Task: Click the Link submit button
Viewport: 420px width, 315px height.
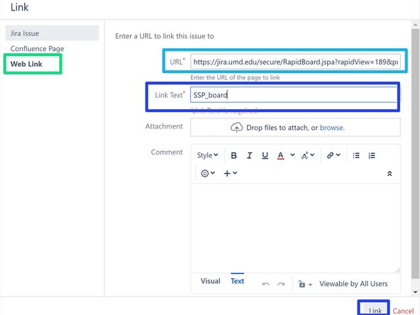Action: click(375, 310)
